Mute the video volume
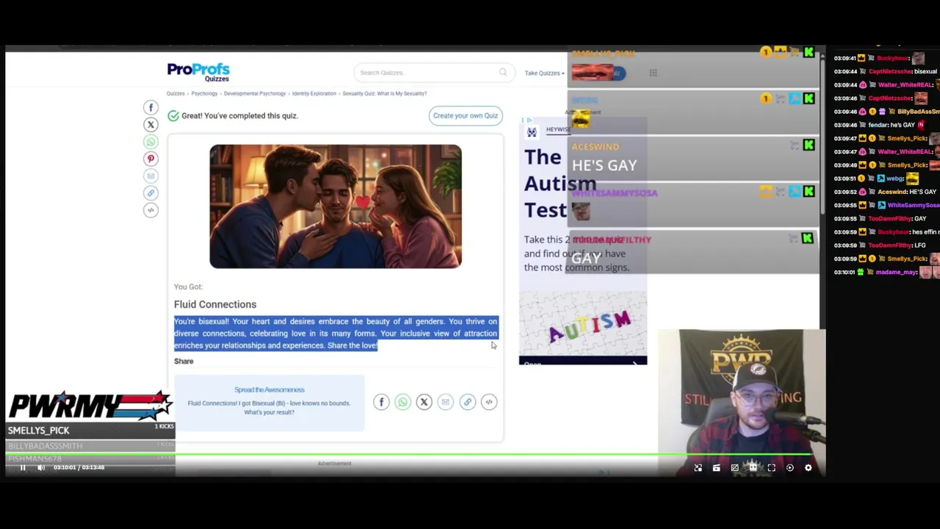Screen dimensions: 940x529 point(41,467)
